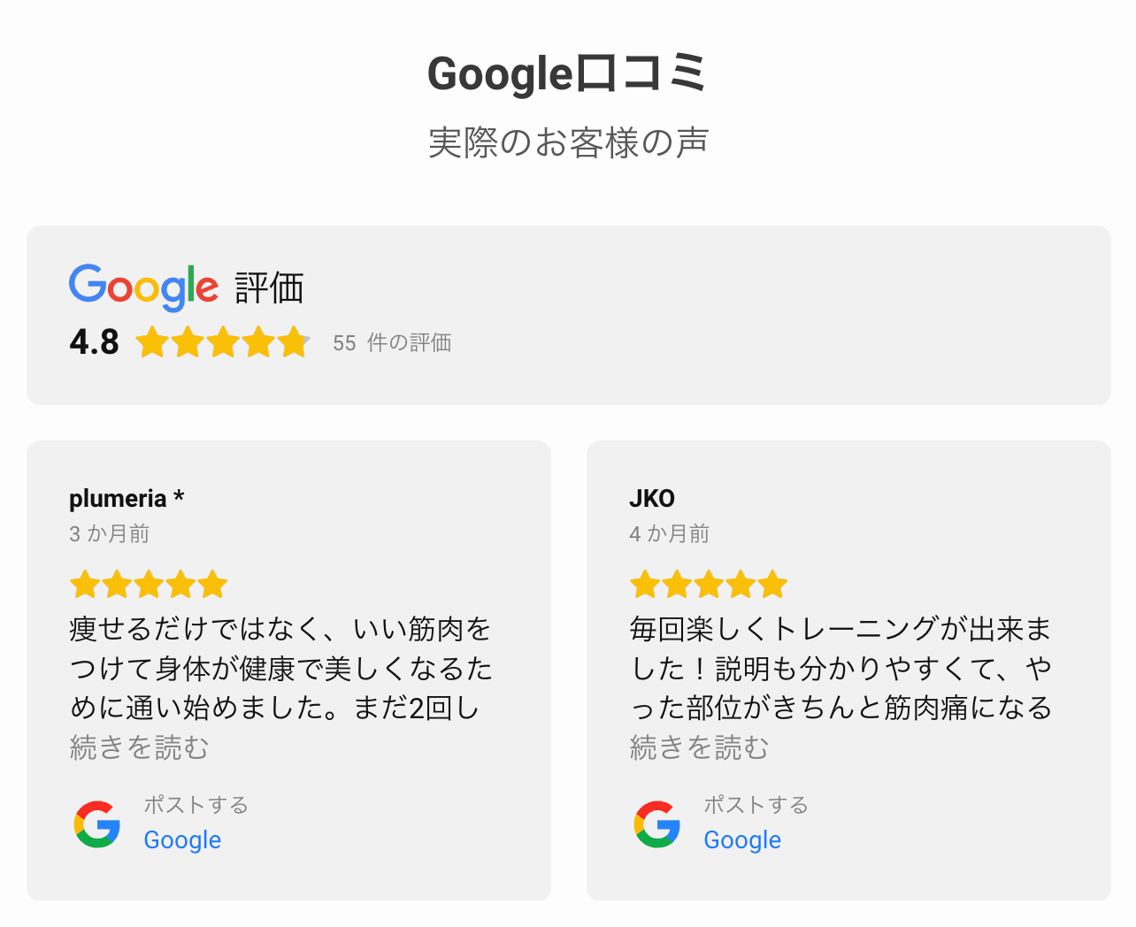Image resolution: width=1136 pixels, height=927 pixels.
Task: Click the Google口コミ heading
Action: pos(567,74)
